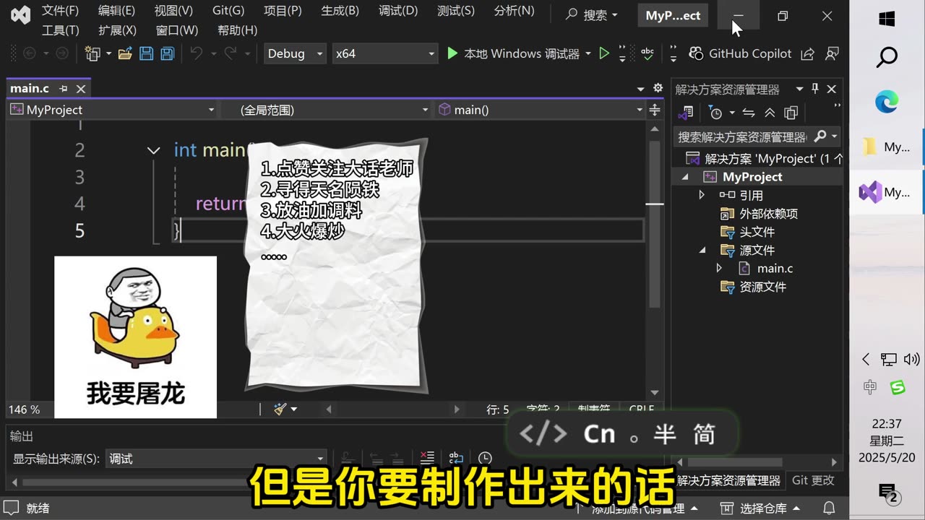Click the 搜索解决方案资源管理器 search field

point(742,136)
